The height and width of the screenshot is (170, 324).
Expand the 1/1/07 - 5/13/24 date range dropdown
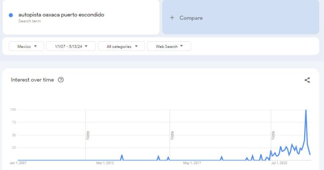(71, 46)
